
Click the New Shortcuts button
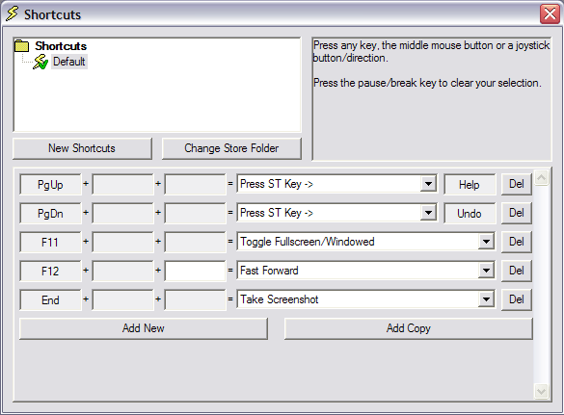click(x=82, y=148)
